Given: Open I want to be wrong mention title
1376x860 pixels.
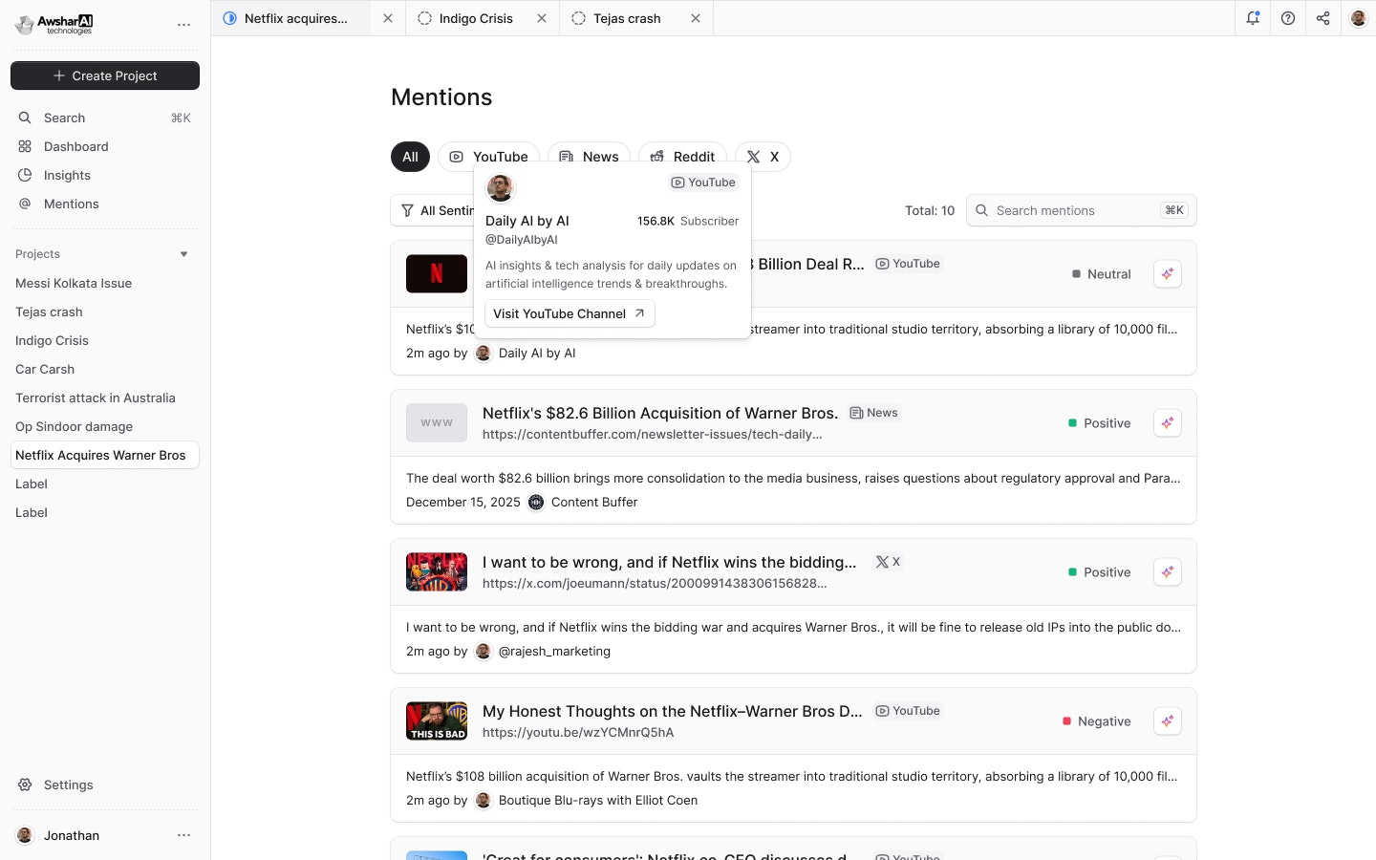Looking at the screenshot, I should [670, 563].
